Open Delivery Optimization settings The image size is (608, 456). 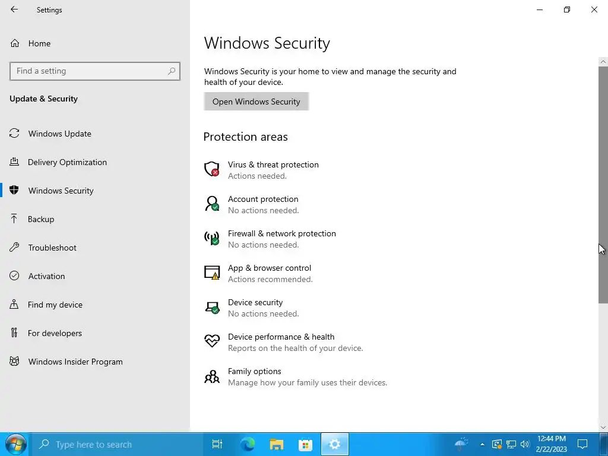point(67,162)
